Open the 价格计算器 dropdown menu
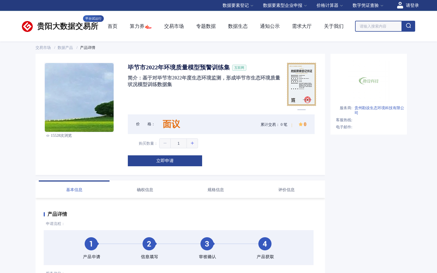437x273 pixels. point(330,5)
